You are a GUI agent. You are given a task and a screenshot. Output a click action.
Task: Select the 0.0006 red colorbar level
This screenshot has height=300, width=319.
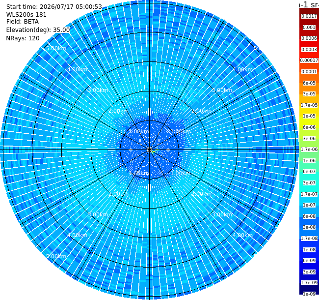point(309,38)
